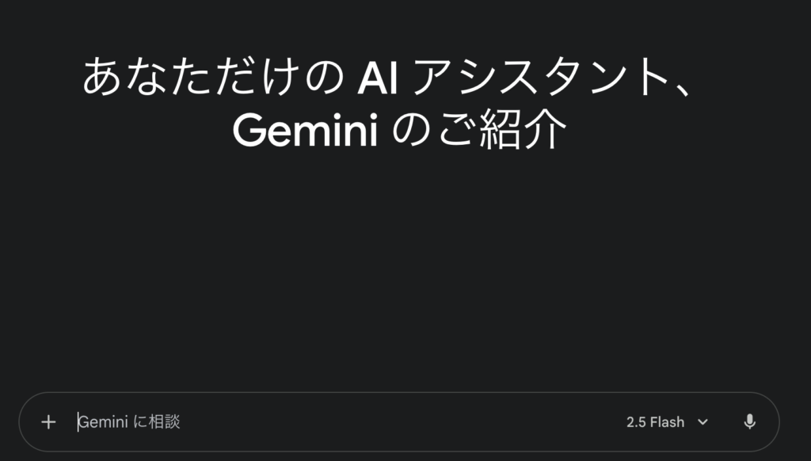The image size is (811, 461).
Task: Click the 'Gemini に相談' placeholder text
Action: pos(129,422)
